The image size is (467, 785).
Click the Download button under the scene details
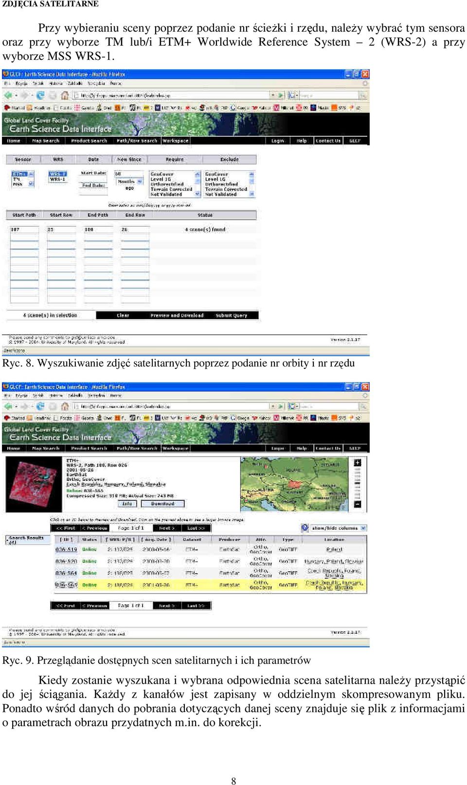(x=163, y=504)
